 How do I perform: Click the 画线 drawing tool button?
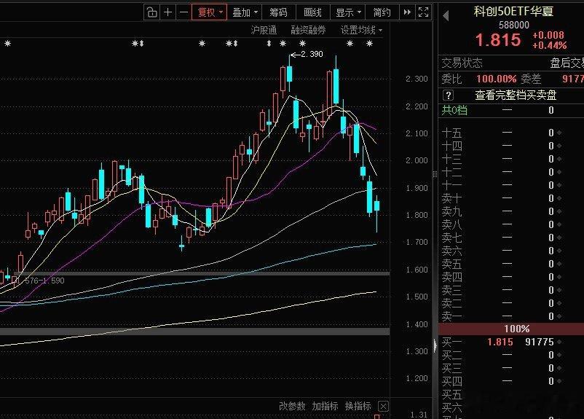pyautogui.click(x=312, y=12)
